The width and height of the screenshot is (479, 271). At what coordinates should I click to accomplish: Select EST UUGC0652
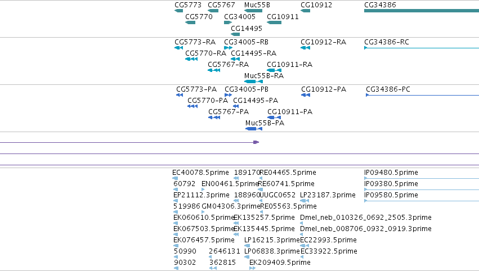click(x=277, y=195)
